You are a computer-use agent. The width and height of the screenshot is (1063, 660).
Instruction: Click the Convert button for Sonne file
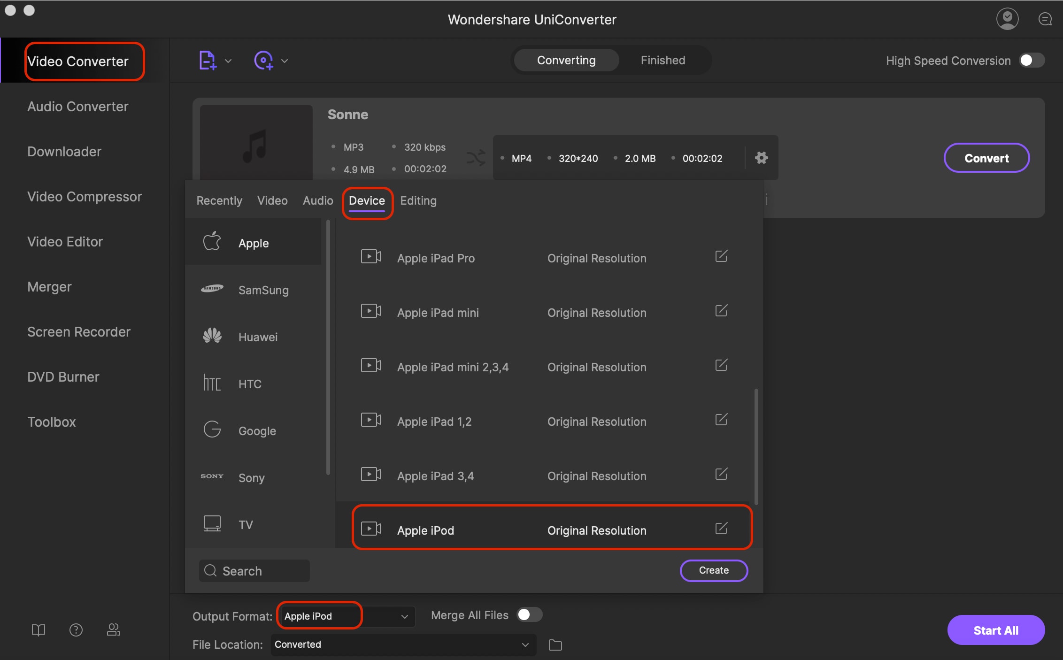pyautogui.click(x=986, y=157)
